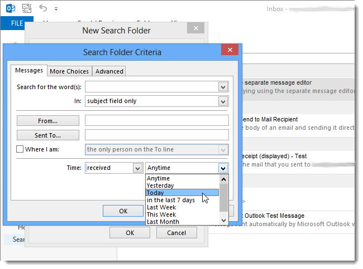Open the 'received' time type dropdown arrow

click(137, 168)
